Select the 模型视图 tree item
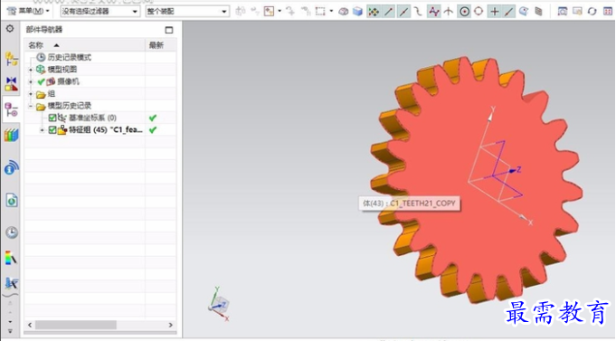 pos(62,70)
